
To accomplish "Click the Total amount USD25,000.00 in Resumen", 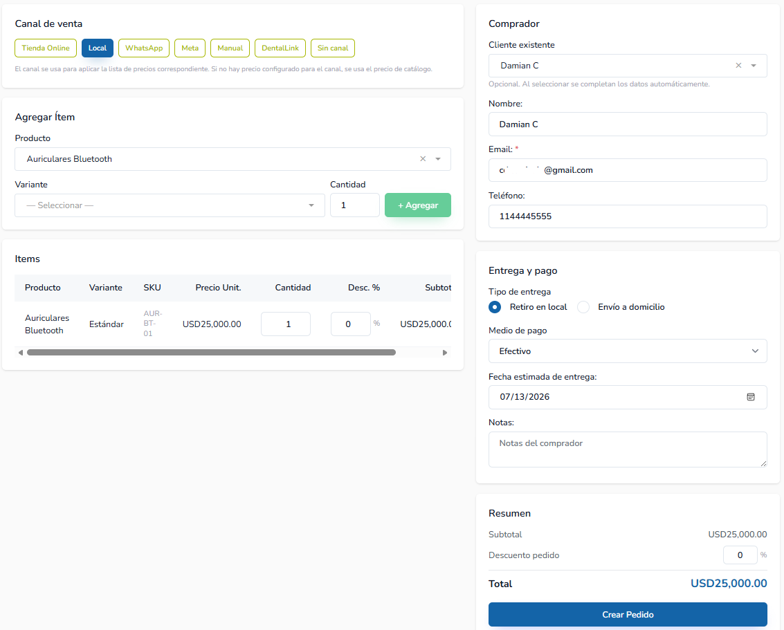I will click(x=729, y=584).
